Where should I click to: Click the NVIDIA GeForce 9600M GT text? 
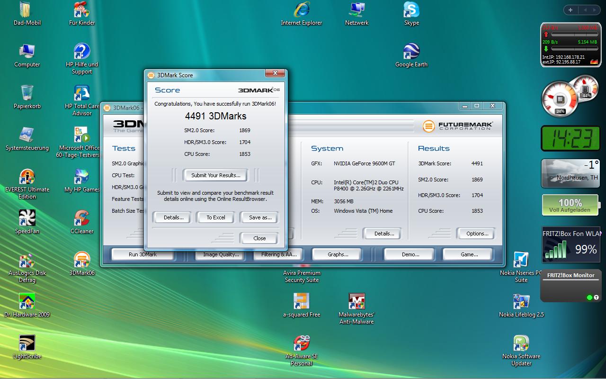(364, 163)
